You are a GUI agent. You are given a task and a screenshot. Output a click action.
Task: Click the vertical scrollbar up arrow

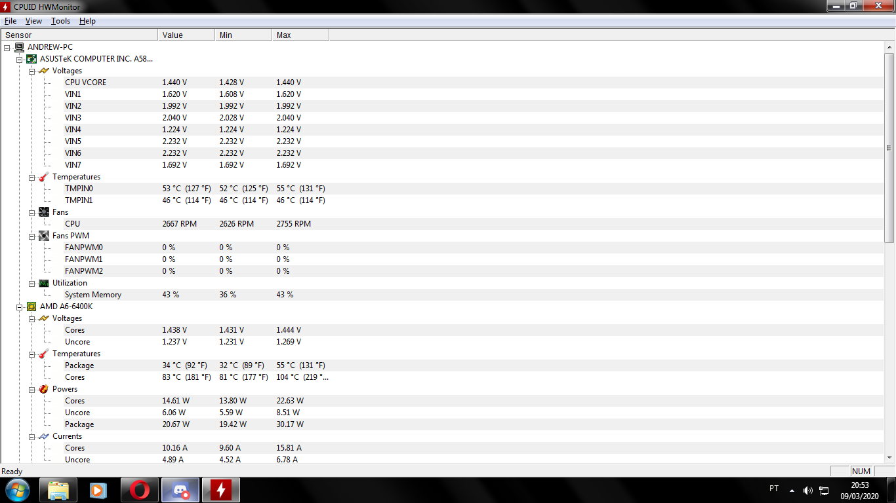tap(889, 47)
